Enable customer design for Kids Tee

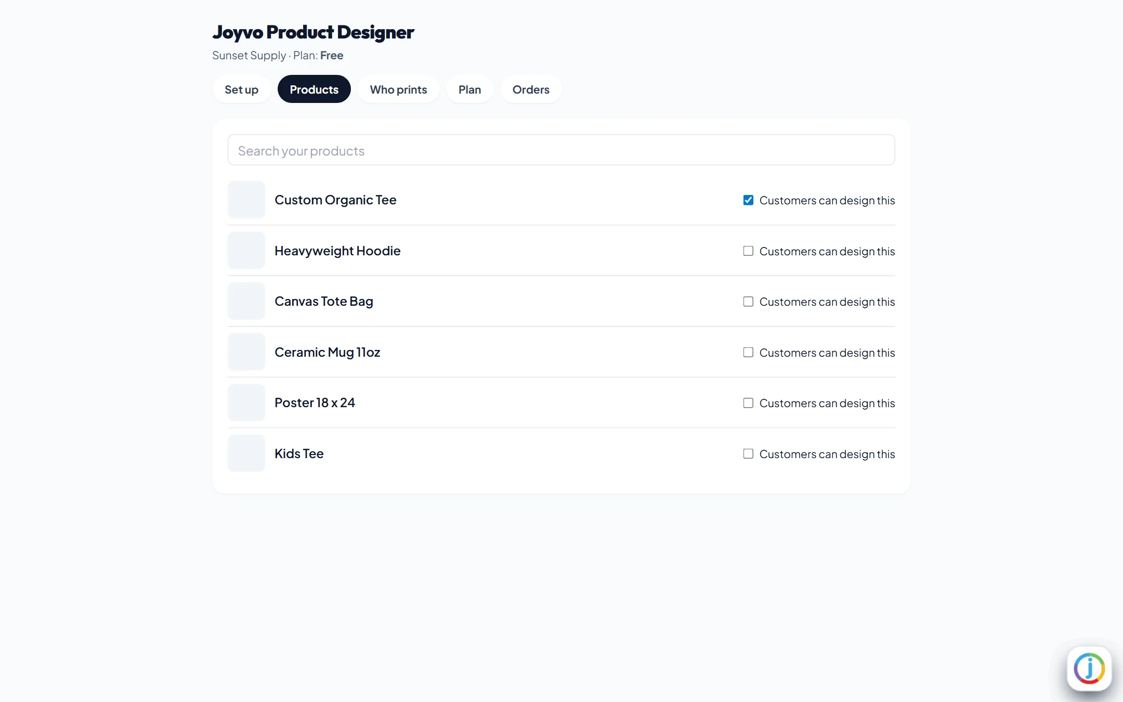(748, 454)
